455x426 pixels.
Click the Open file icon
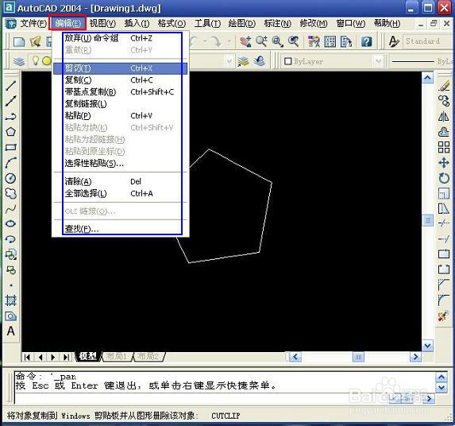35,42
